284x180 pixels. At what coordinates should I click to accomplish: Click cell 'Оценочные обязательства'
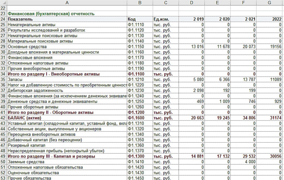67,173
